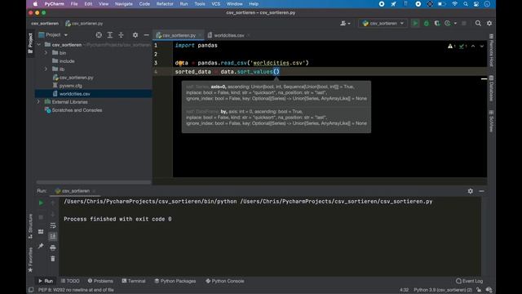Rerun csv_sortieren in Run panel
The width and height of the screenshot is (522, 294).
tap(41, 203)
